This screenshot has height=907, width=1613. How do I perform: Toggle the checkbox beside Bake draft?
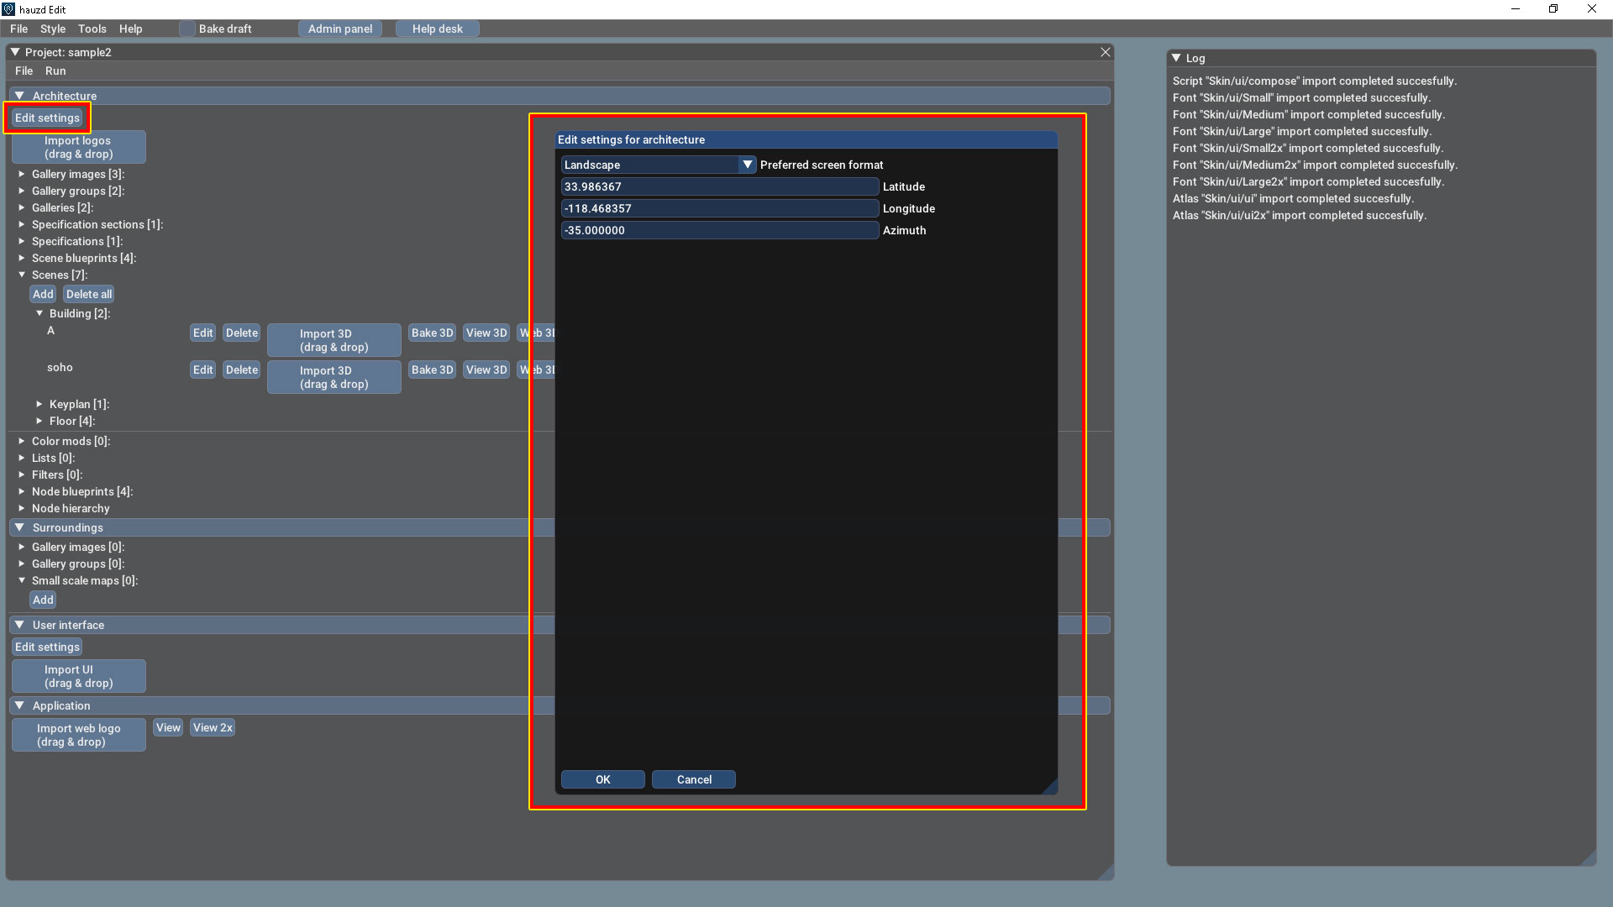point(187,29)
